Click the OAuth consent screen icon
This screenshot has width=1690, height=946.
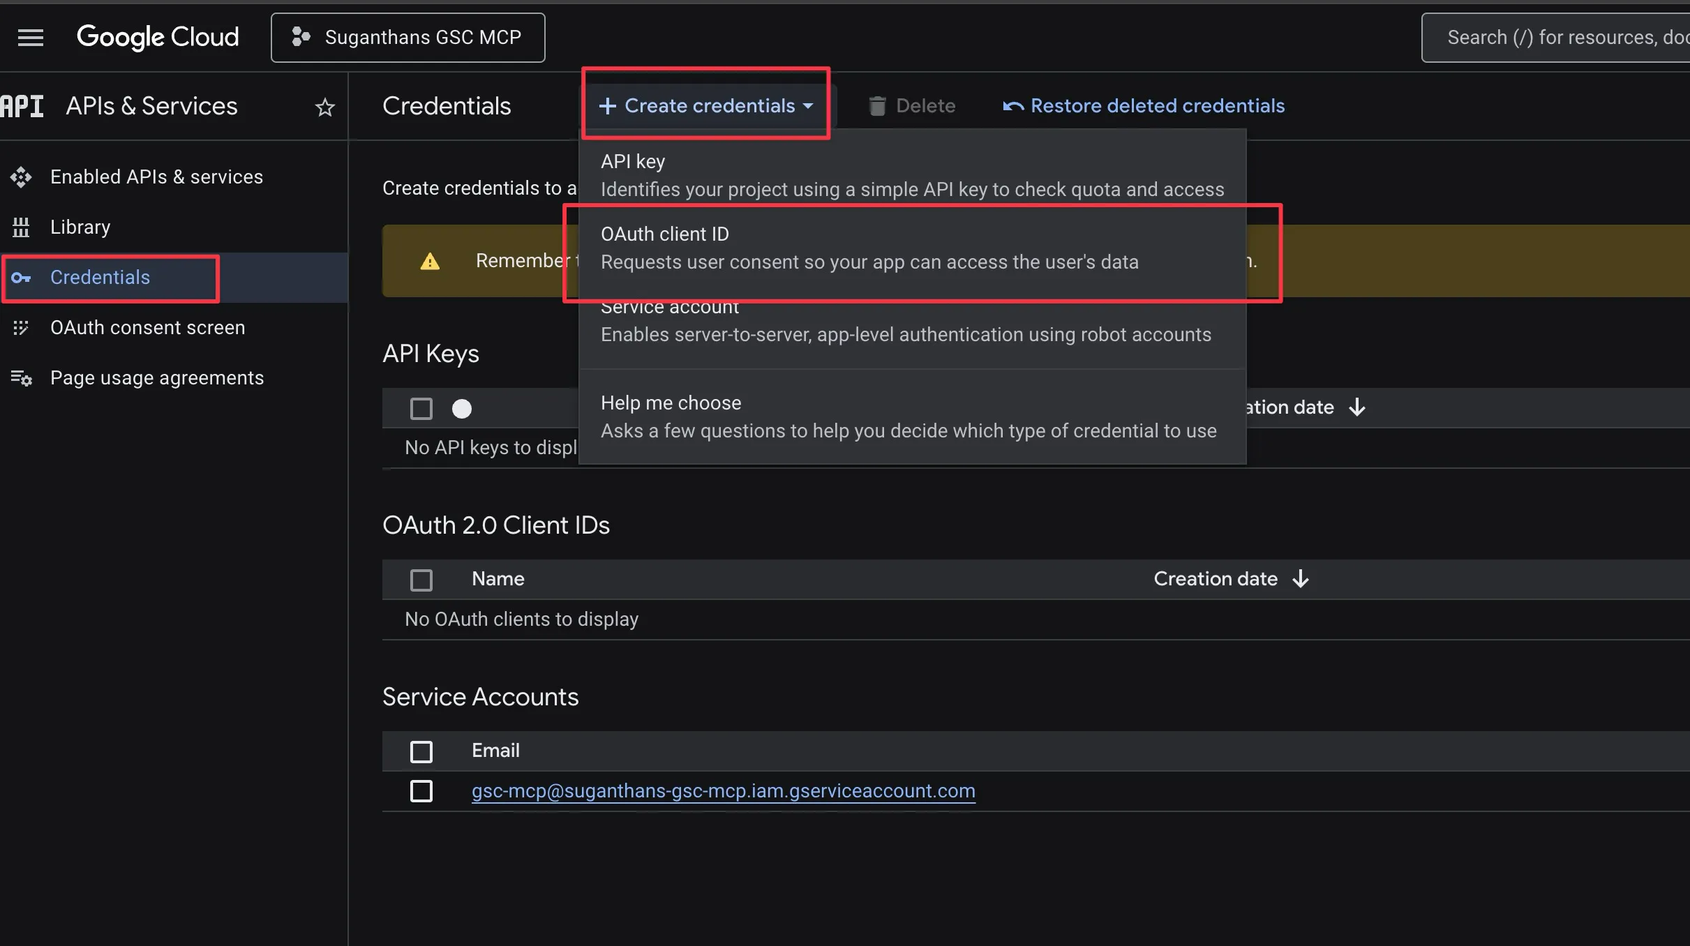21,328
